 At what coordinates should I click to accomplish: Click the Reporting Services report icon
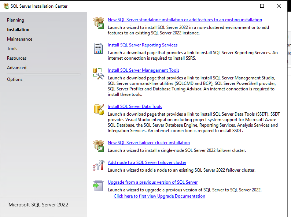(x=98, y=48)
